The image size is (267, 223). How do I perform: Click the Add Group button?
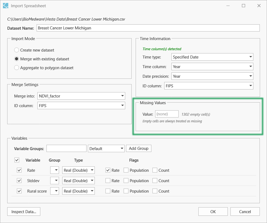pyautogui.click(x=139, y=148)
